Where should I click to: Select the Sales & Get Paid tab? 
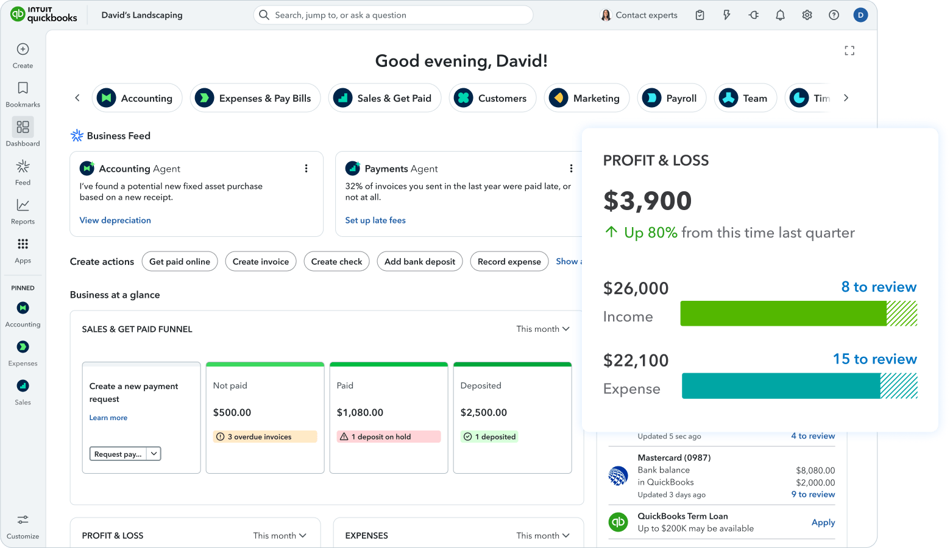(385, 98)
